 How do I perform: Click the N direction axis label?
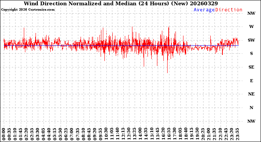click(251, 108)
